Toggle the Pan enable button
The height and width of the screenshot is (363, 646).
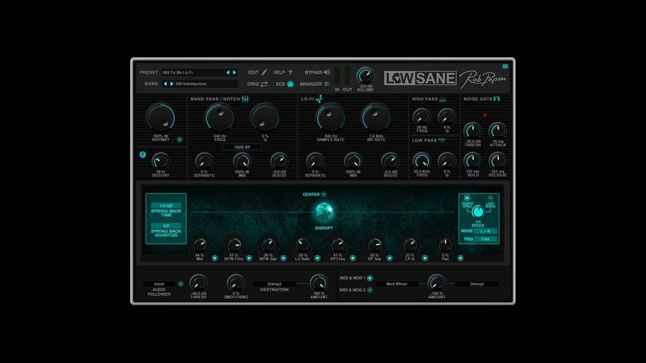pyautogui.click(x=460, y=258)
